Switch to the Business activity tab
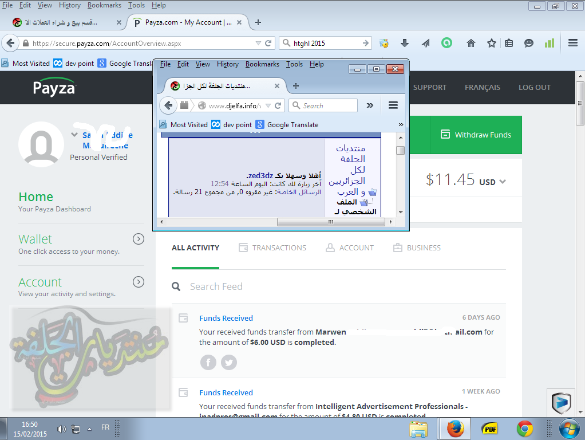The width and height of the screenshot is (585, 440). 417,247
